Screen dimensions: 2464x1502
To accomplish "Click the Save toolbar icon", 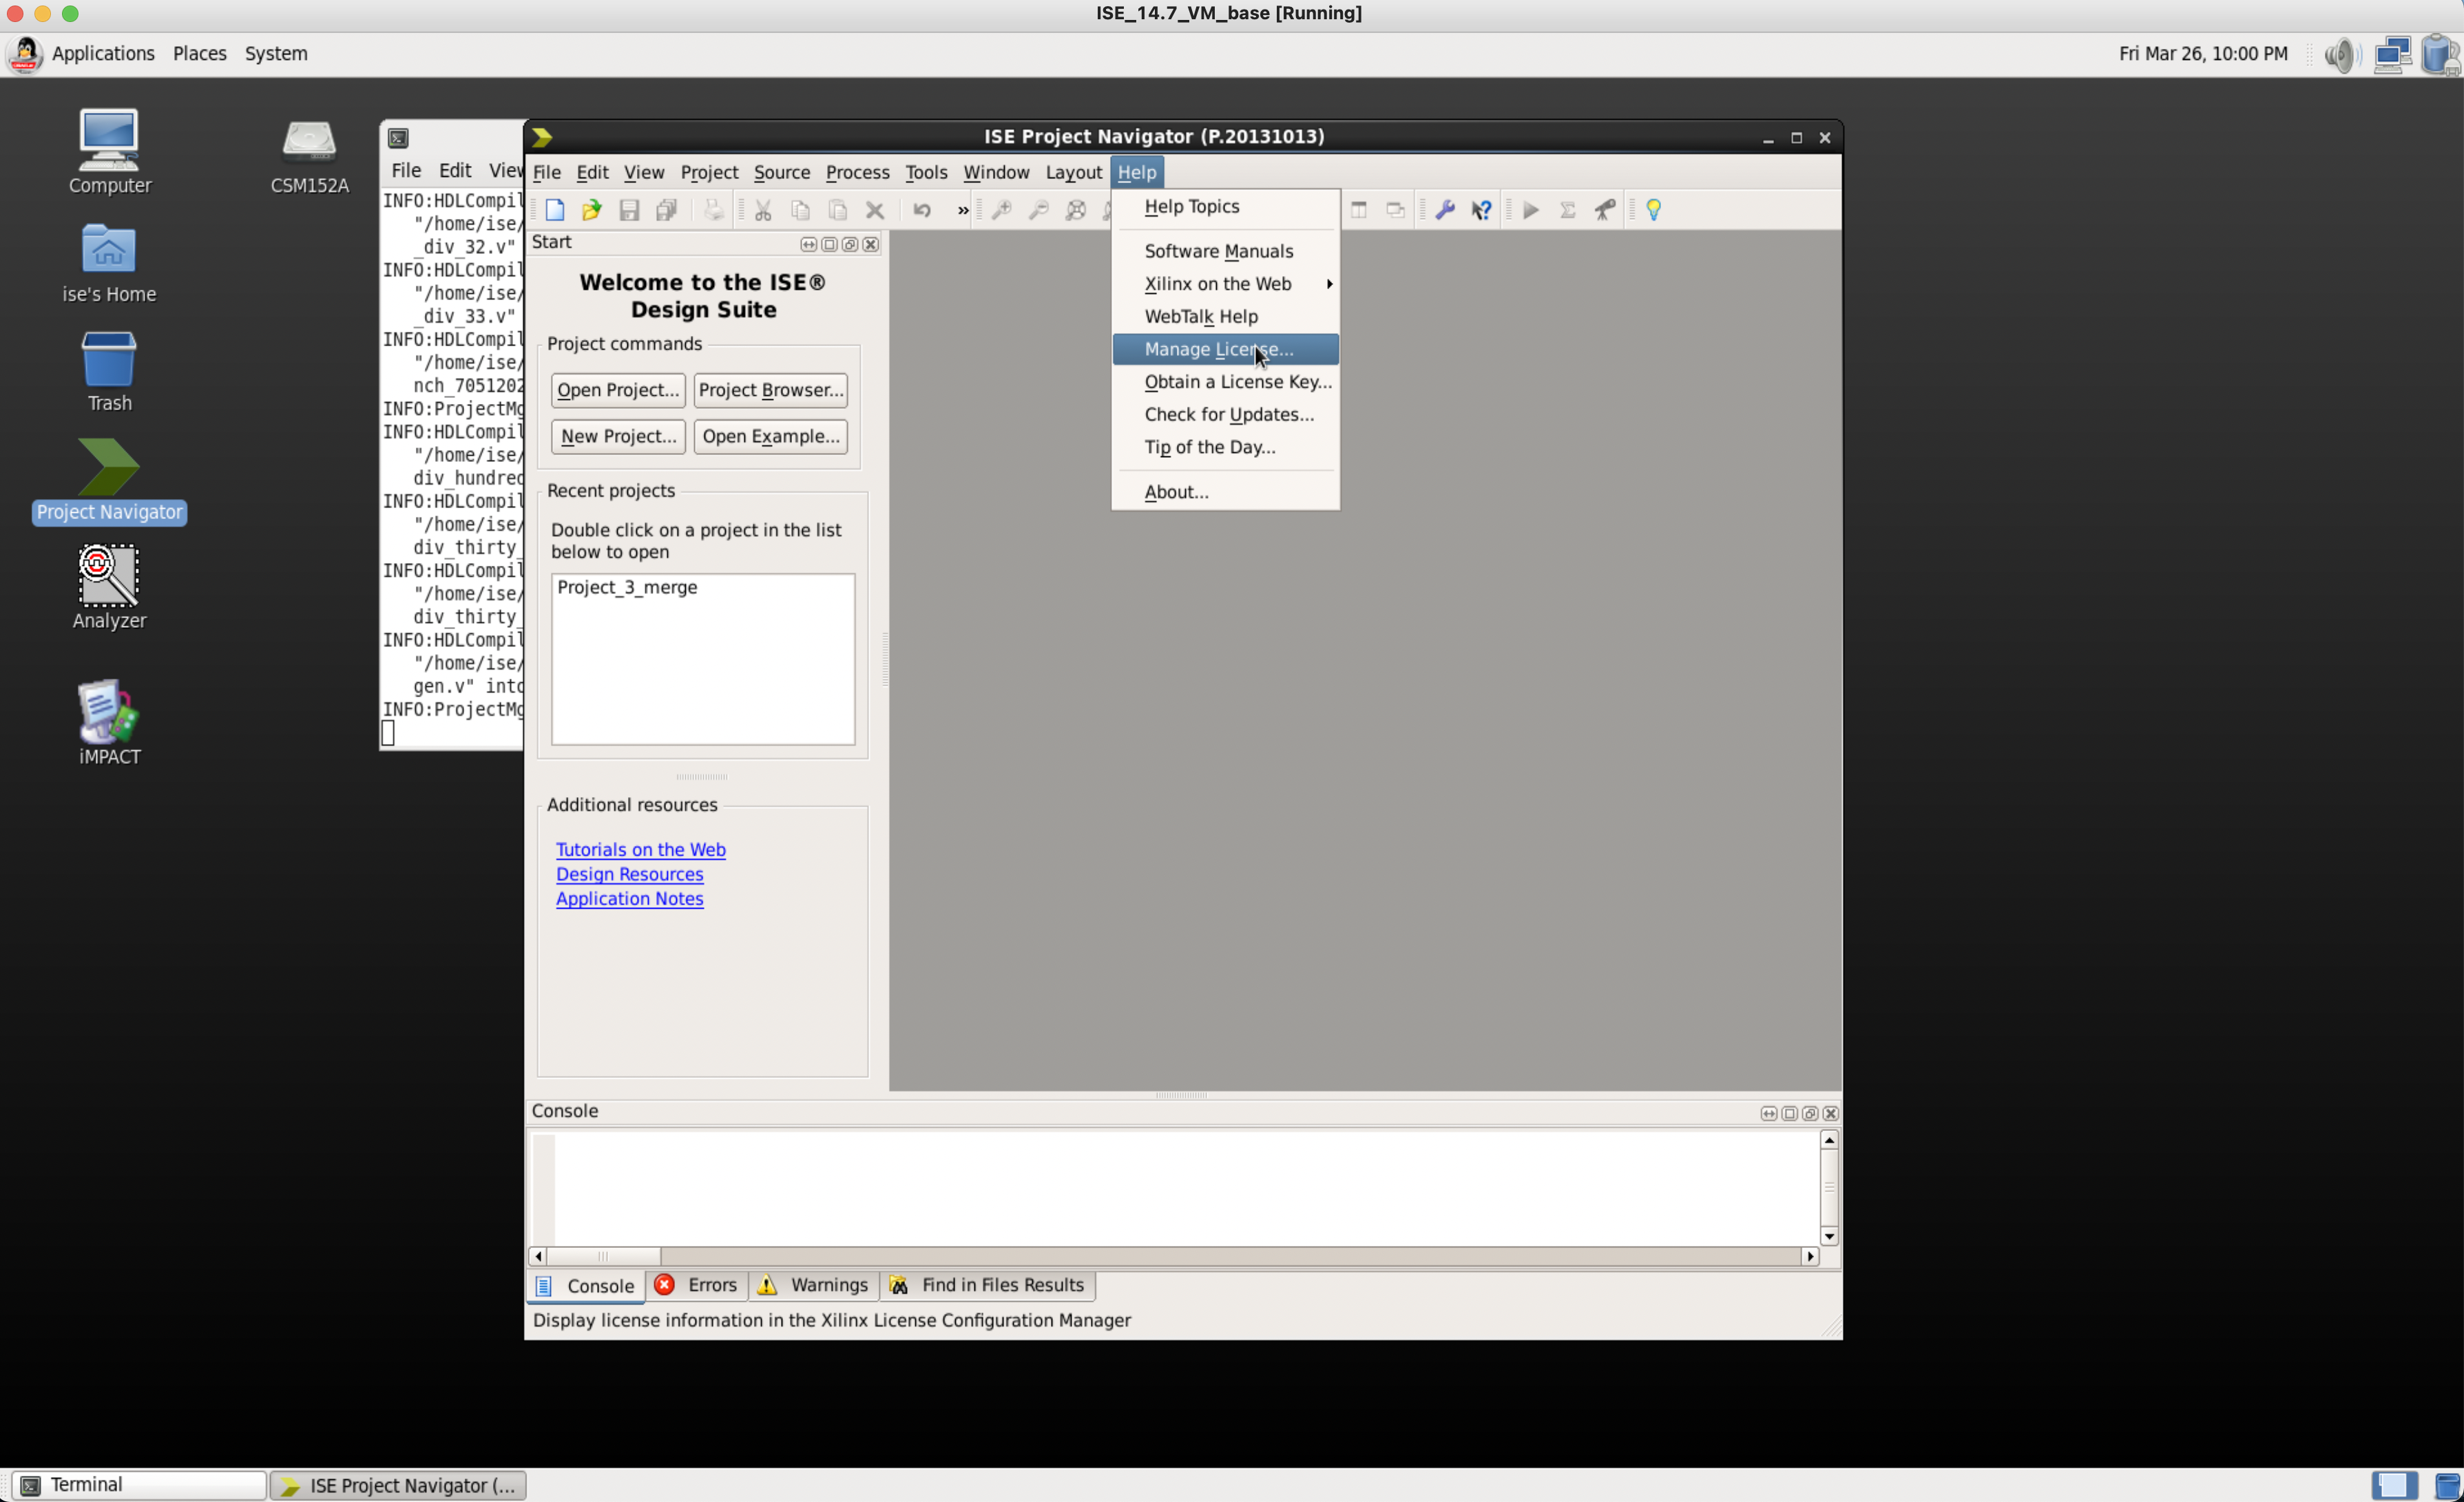I will pos(629,210).
